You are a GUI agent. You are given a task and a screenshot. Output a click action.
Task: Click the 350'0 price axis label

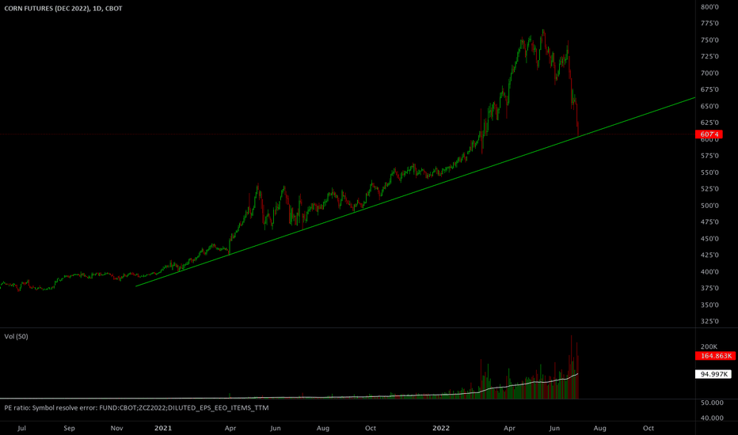[x=709, y=304]
